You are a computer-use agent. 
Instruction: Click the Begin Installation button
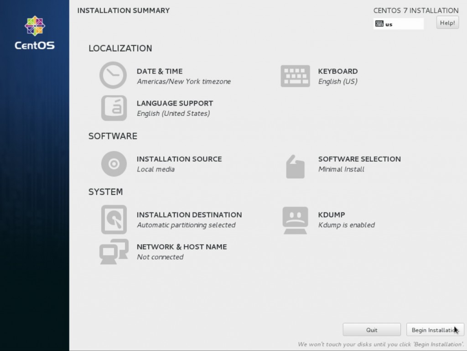point(435,330)
